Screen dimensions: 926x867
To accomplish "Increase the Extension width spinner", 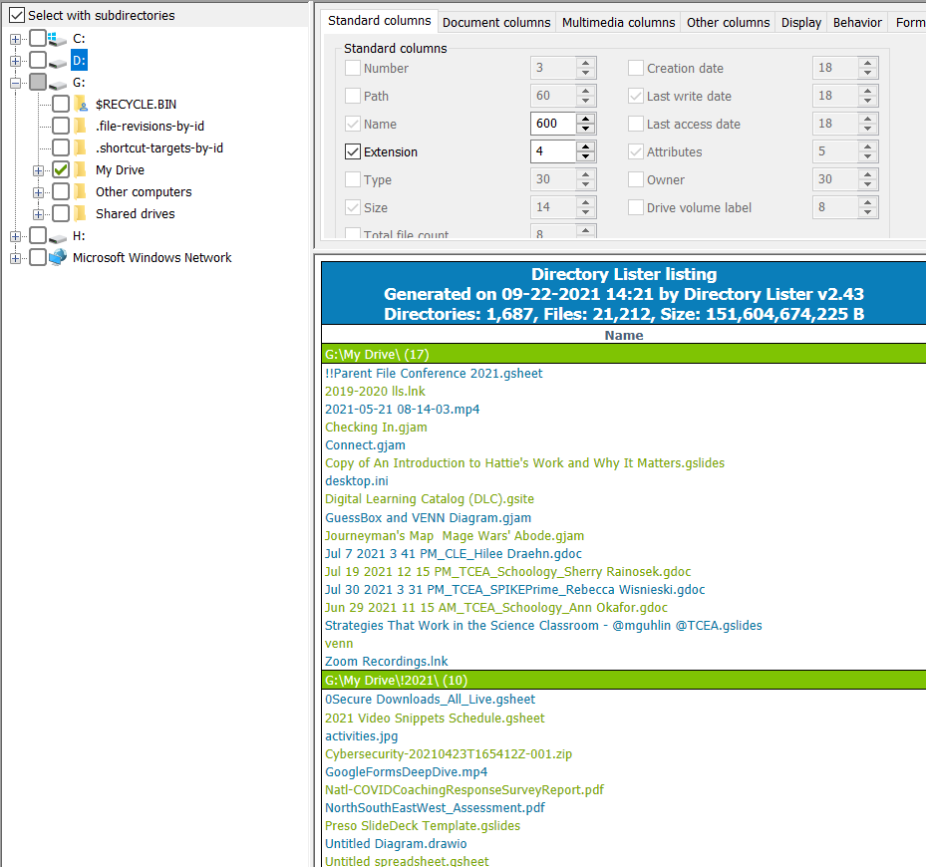I will [x=585, y=146].
